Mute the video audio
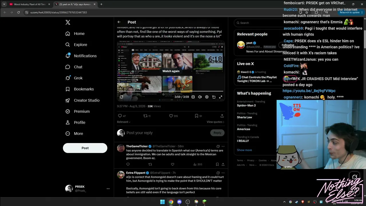 (200, 97)
